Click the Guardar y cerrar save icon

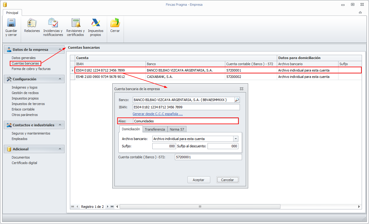(11, 23)
